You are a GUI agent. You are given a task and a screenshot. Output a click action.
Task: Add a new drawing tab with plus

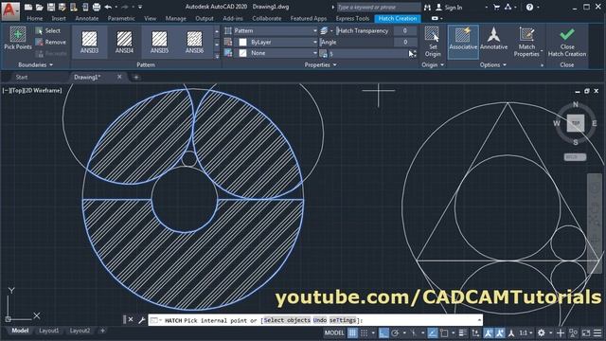coord(135,78)
